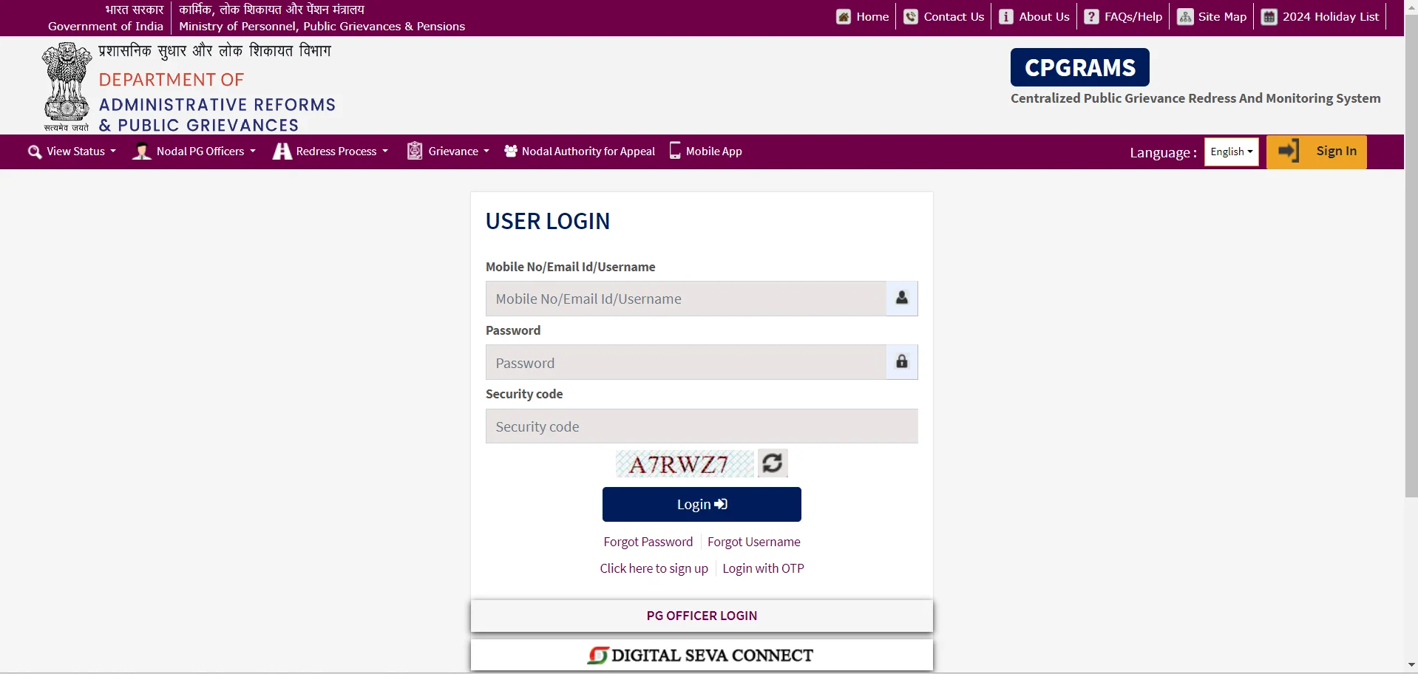Click the Department of Administrative Reforms title
Image resolution: width=1418 pixels, height=674 pixels.
click(217, 103)
